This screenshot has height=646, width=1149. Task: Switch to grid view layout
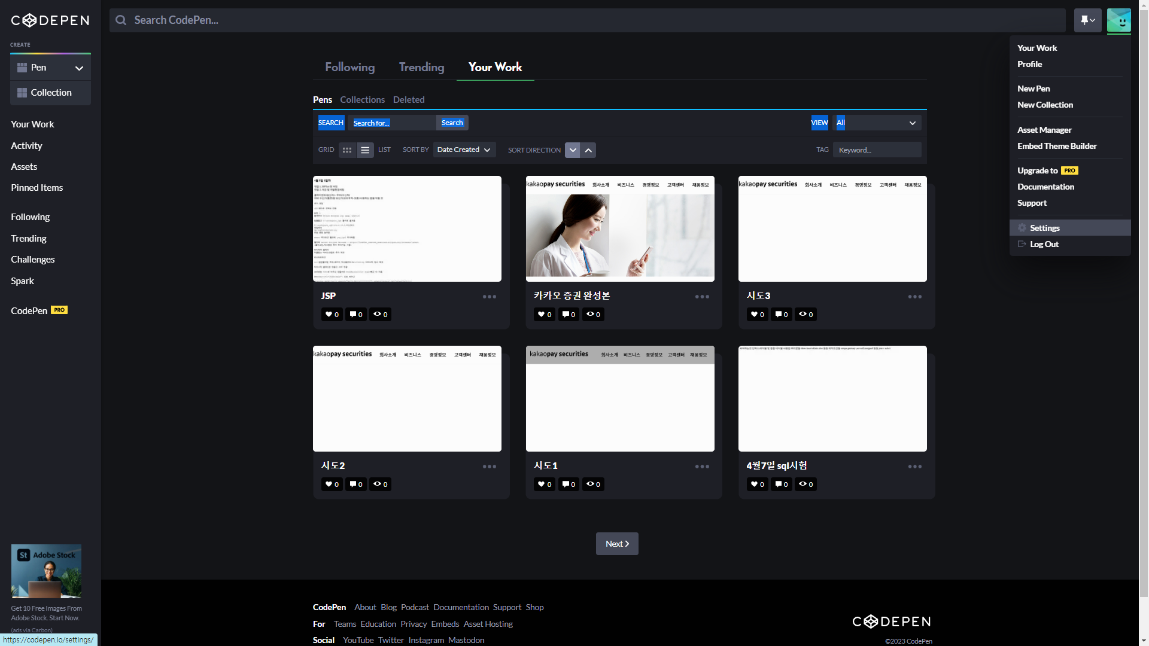[347, 150]
